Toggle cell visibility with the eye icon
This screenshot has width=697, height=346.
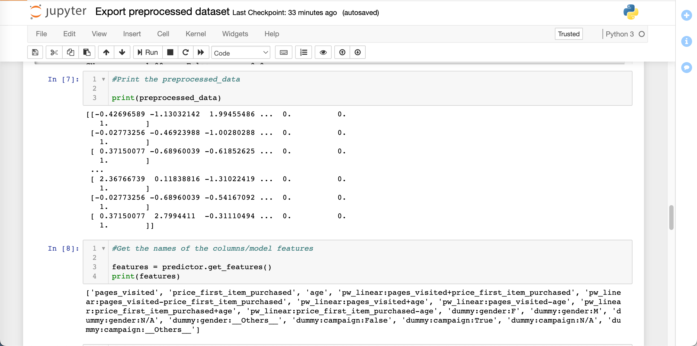(323, 52)
